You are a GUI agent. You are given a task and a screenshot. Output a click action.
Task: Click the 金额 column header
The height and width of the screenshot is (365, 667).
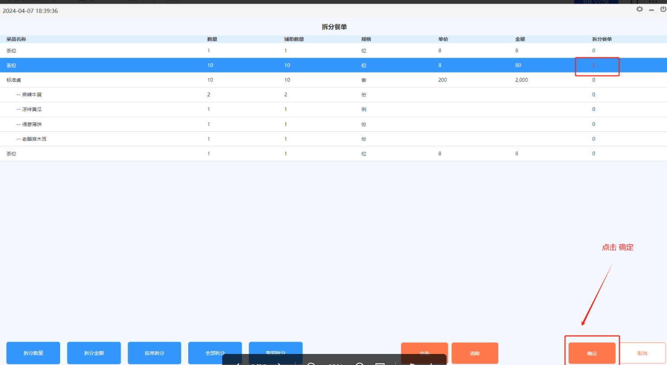click(520, 39)
